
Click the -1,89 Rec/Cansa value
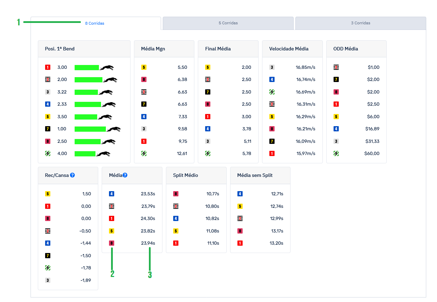(86, 280)
